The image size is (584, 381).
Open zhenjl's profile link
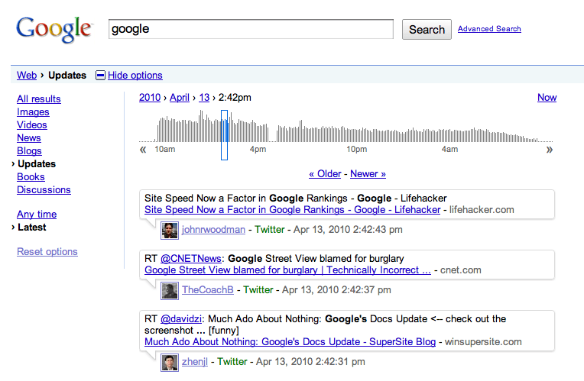coord(194,362)
